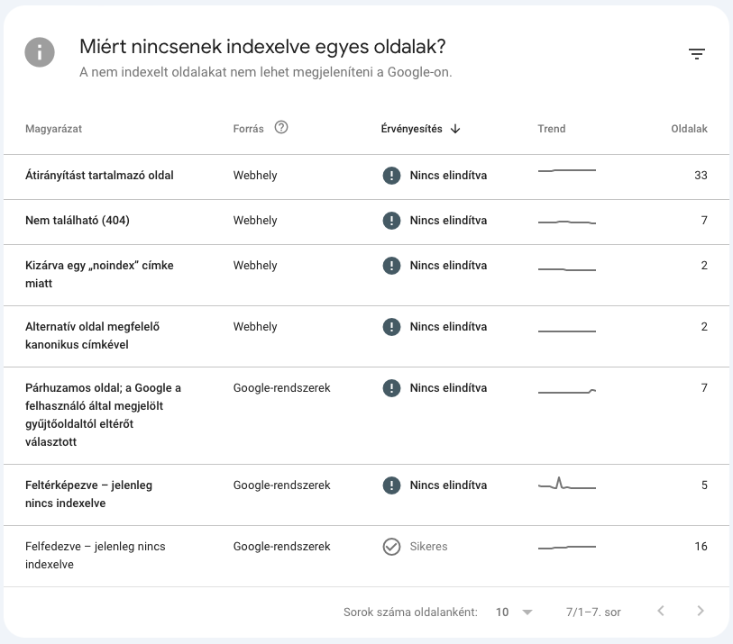Open the rows per page dropdown

514,612
